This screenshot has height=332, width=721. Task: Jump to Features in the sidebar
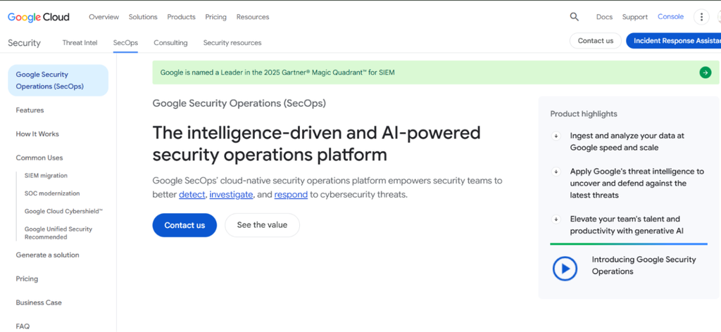[x=30, y=110]
